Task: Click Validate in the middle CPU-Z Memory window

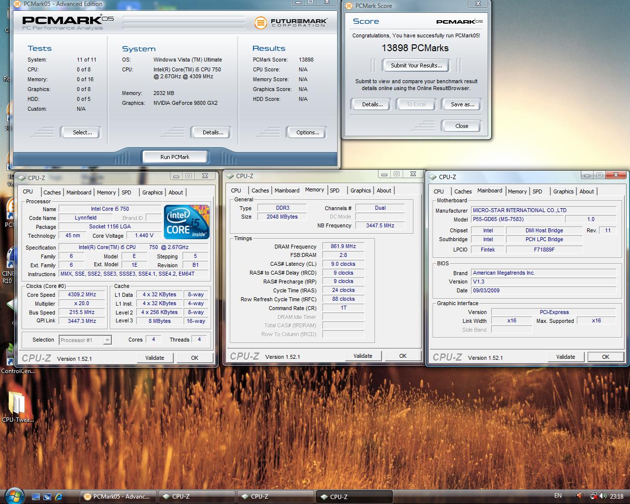Action: [363, 356]
